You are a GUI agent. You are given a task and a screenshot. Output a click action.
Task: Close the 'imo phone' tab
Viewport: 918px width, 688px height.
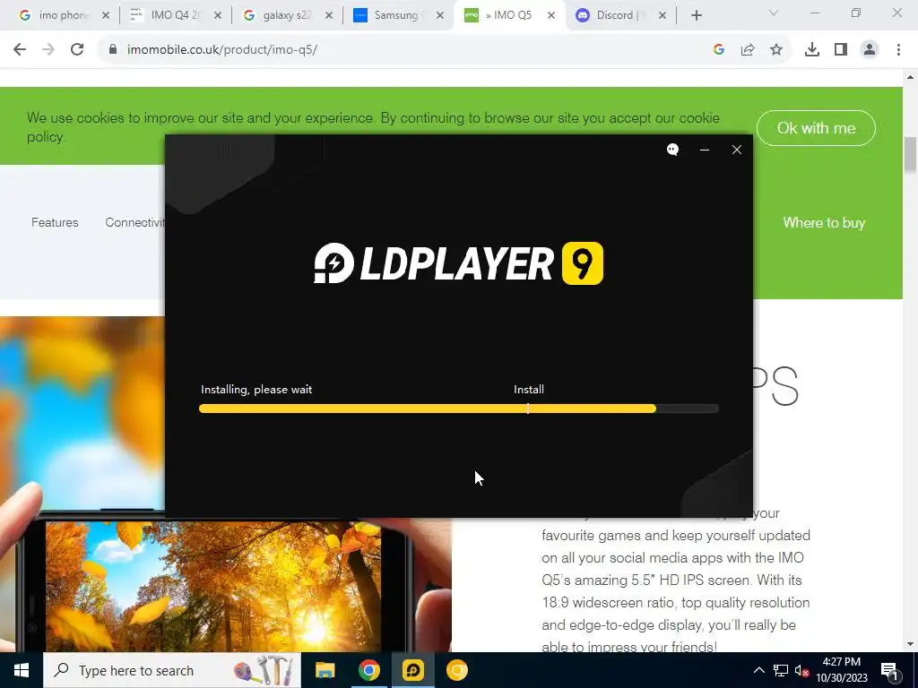tap(106, 15)
